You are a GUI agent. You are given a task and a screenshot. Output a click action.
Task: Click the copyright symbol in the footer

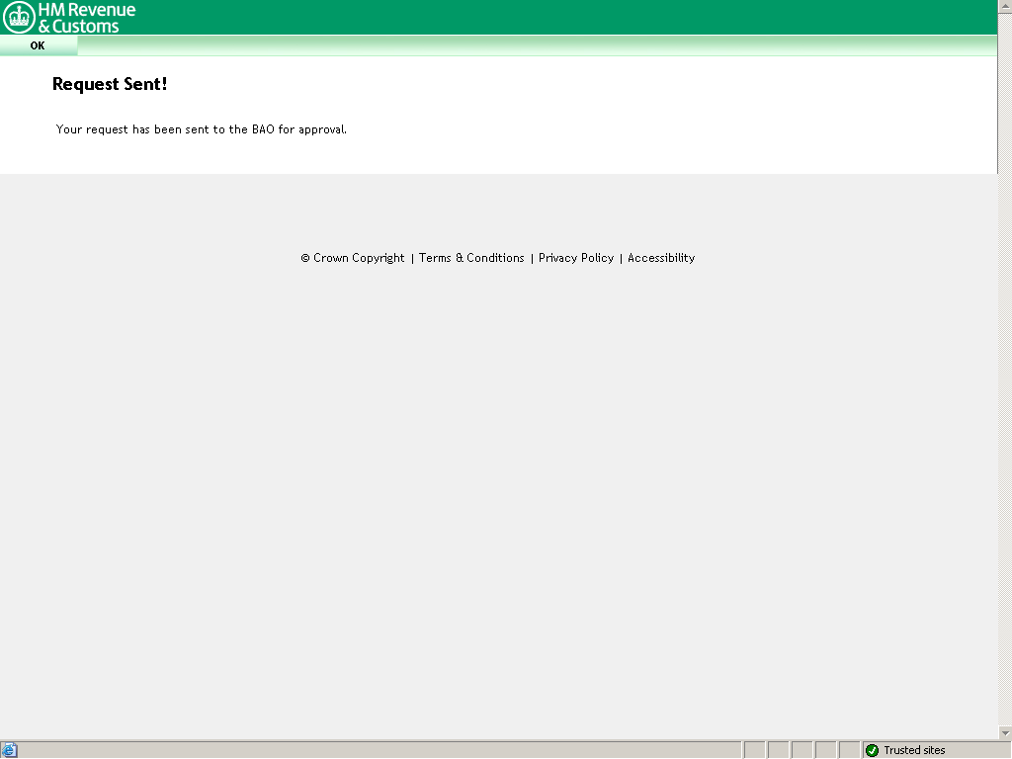tap(305, 258)
